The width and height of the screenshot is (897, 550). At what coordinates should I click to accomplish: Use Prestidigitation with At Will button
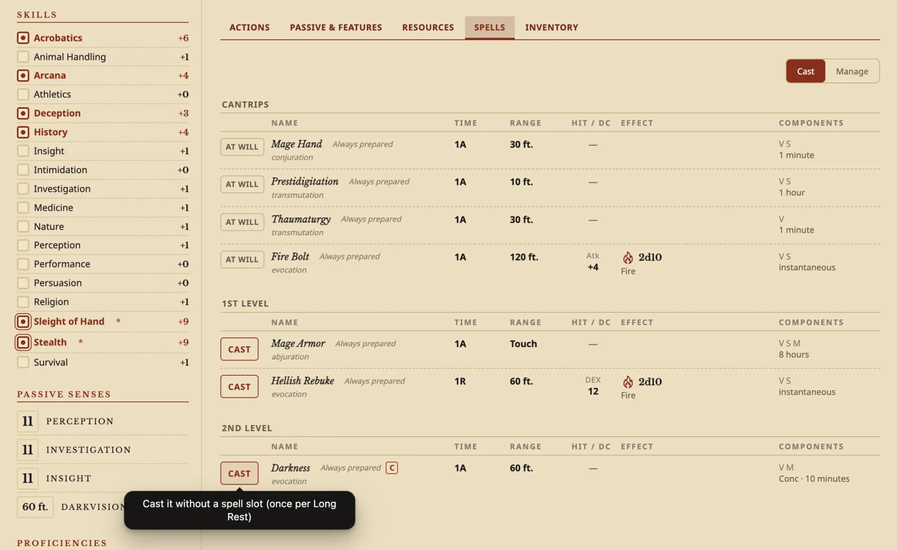pyautogui.click(x=242, y=184)
